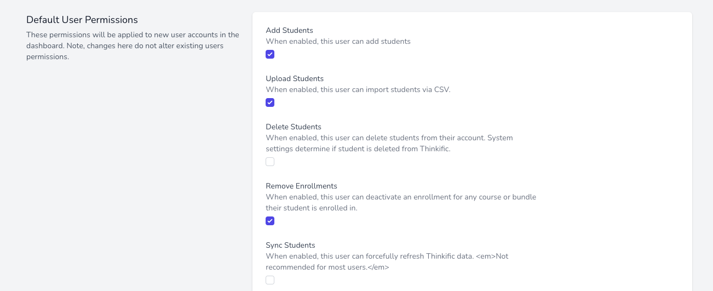Click the 'These permissions will be applied' paragraph

pos(133,45)
